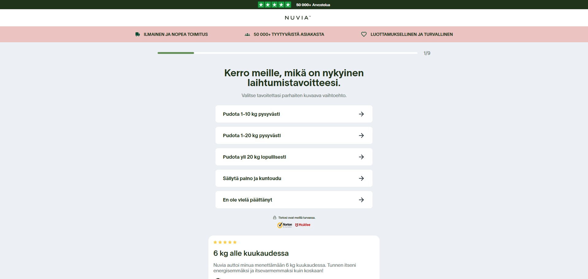This screenshot has width=588, height=279.
Task: Click the Norton badge
Action: pyautogui.click(x=285, y=225)
